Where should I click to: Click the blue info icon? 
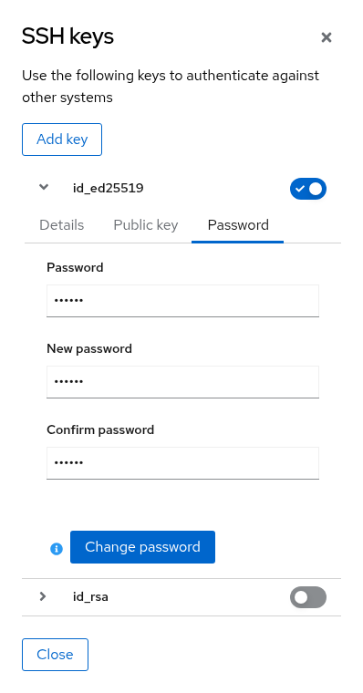coord(57,549)
